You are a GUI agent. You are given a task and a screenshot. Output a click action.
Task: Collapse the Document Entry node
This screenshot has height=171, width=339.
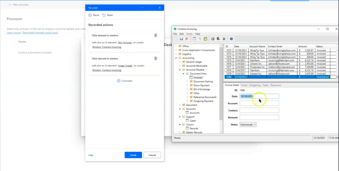(183, 74)
